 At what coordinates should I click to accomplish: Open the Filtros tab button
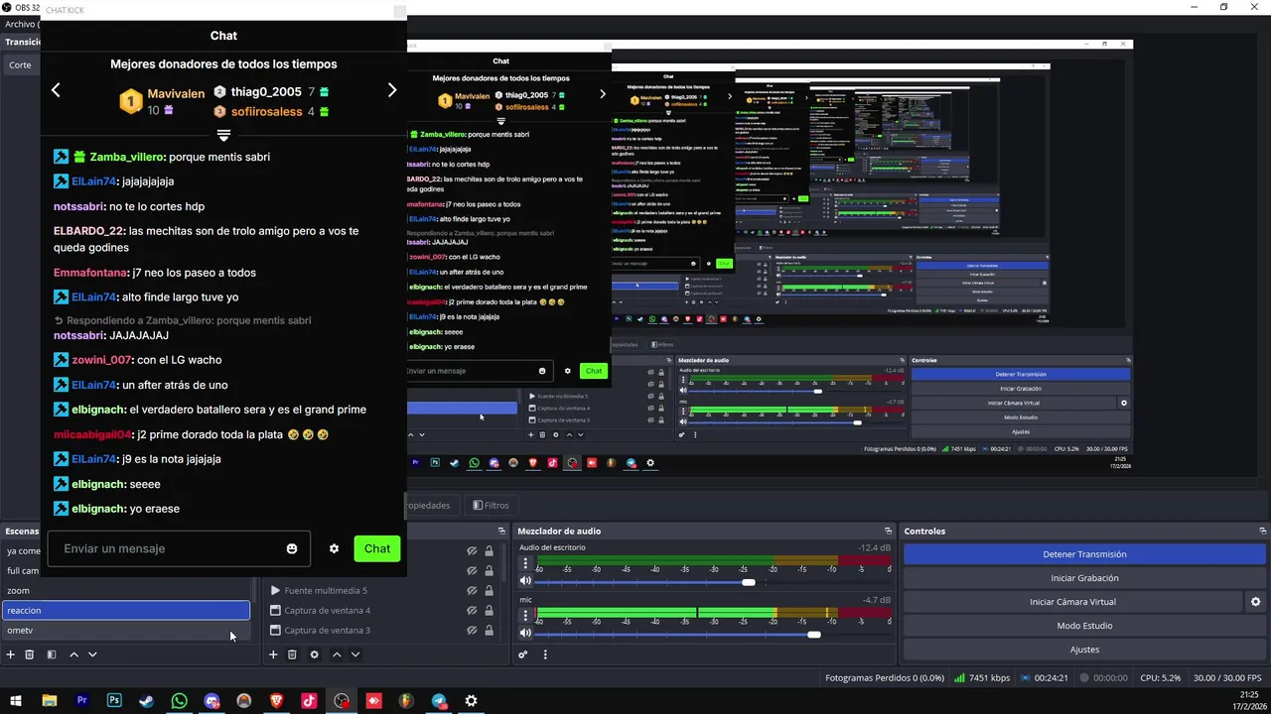coord(491,506)
